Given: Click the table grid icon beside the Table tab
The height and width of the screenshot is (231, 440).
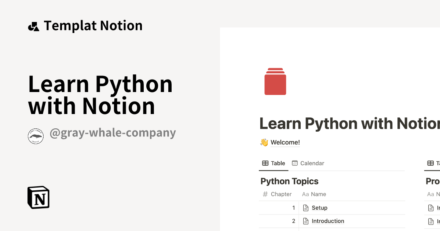Looking at the screenshot, I should click(x=265, y=163).
